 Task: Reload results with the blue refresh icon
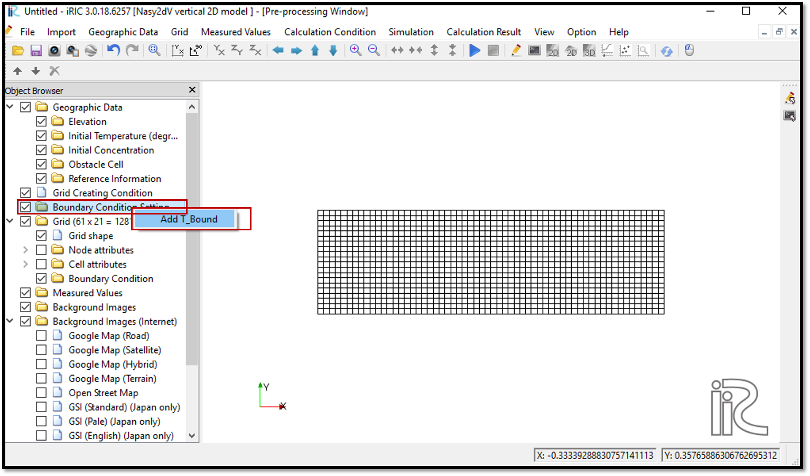pos(667,51)
